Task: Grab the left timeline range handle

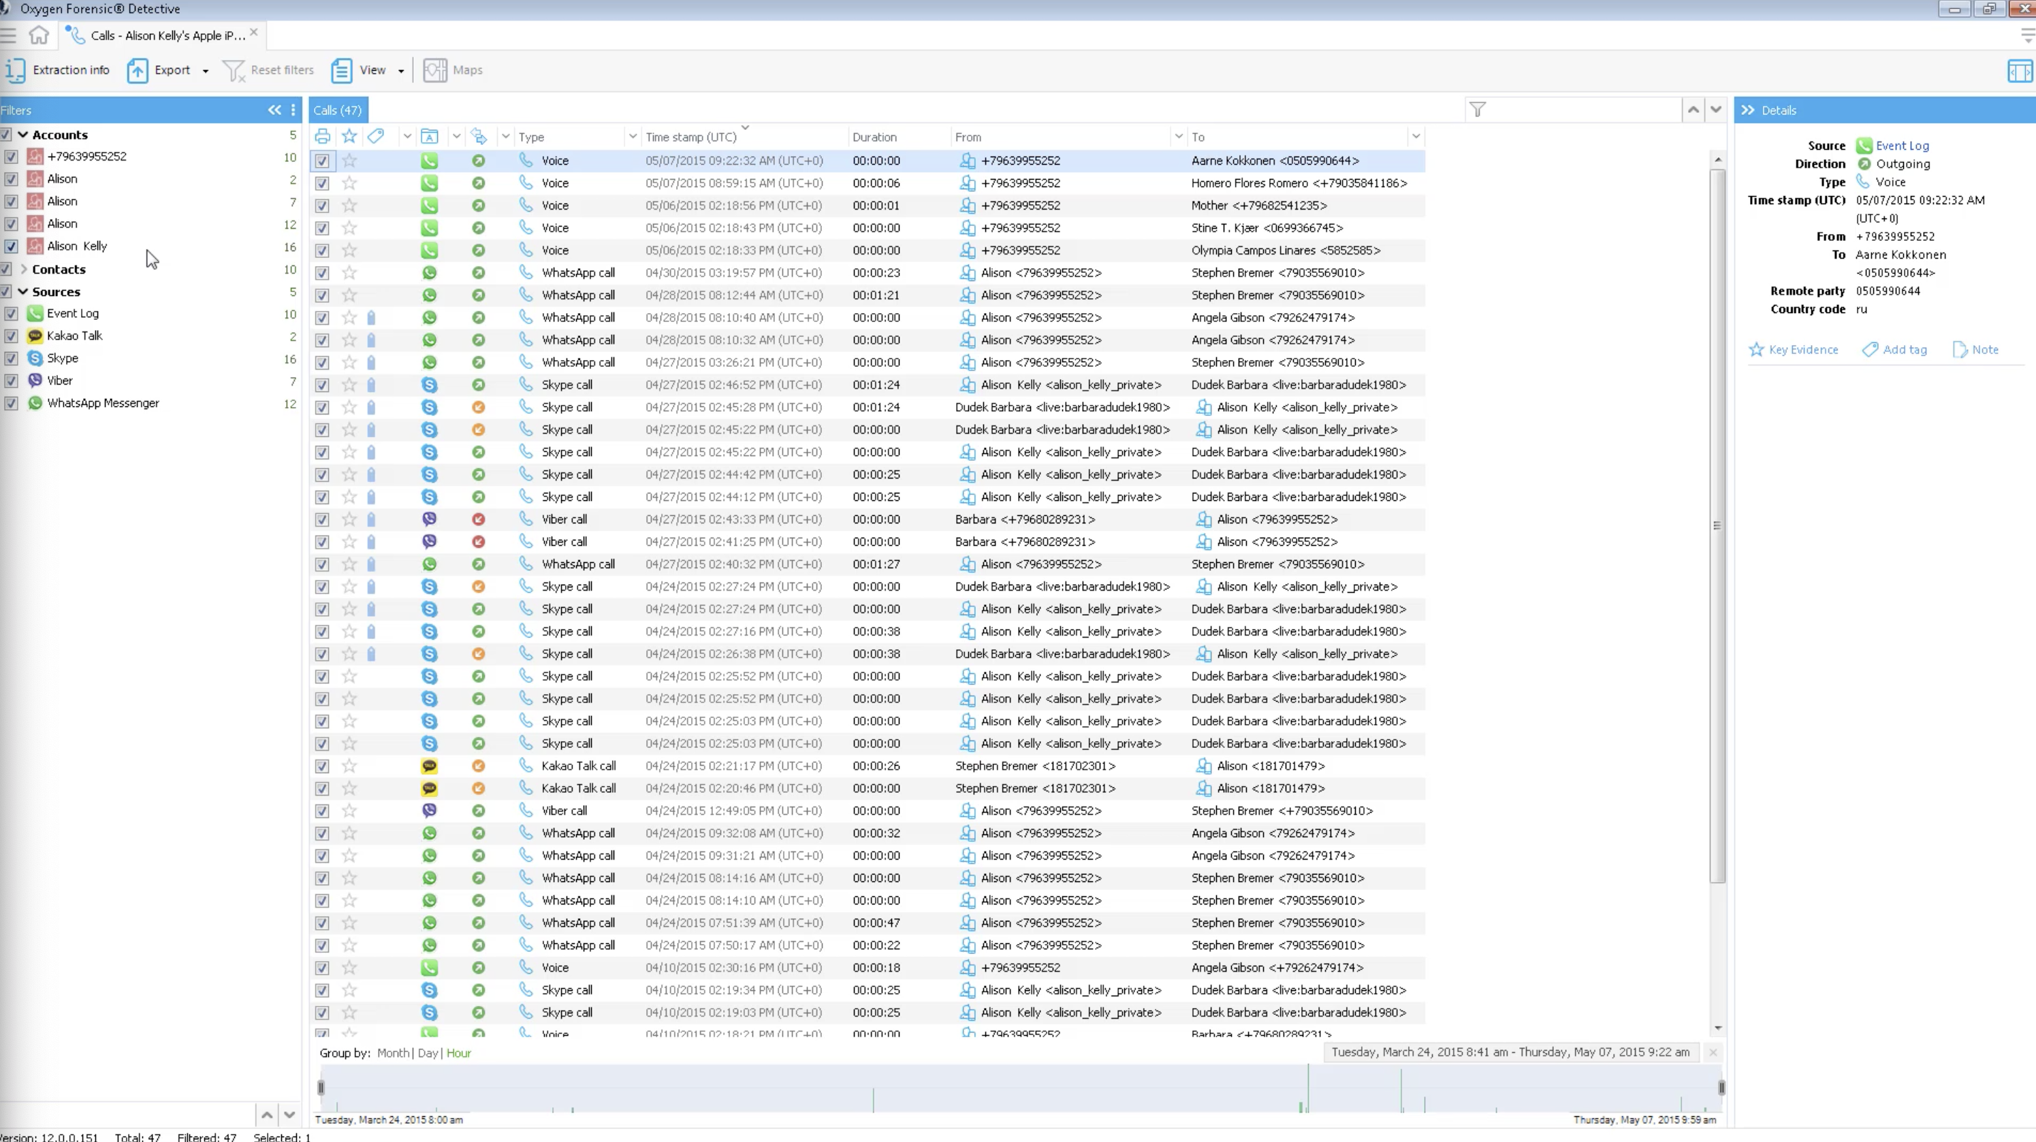Action: 321,1088
